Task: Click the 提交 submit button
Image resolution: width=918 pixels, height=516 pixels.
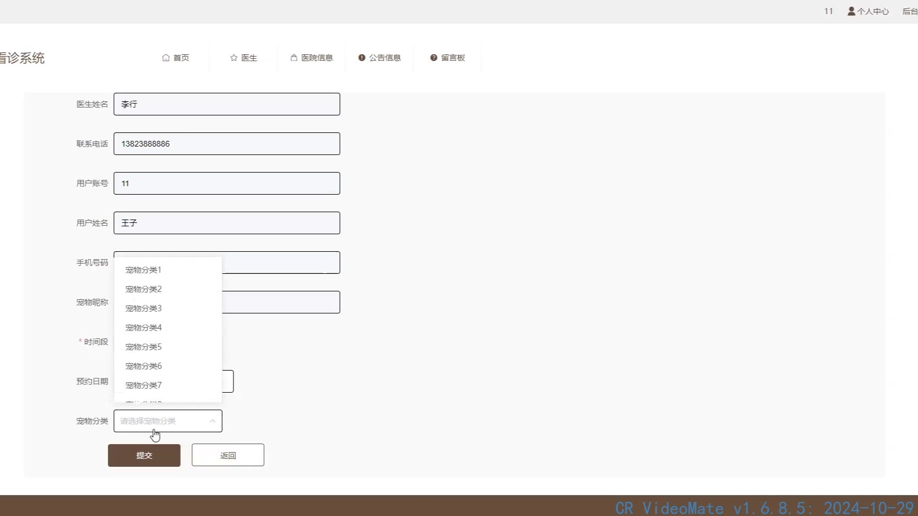Action: [144, 455]
